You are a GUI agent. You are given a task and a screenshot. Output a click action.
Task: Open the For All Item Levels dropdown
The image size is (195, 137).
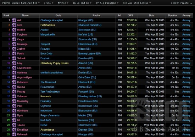(136, 3)
